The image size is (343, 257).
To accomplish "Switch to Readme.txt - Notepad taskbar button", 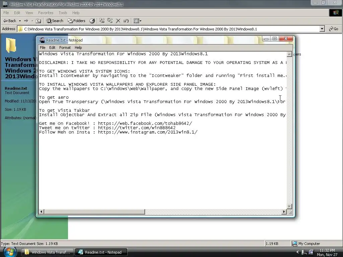I will tap(101, 252).
